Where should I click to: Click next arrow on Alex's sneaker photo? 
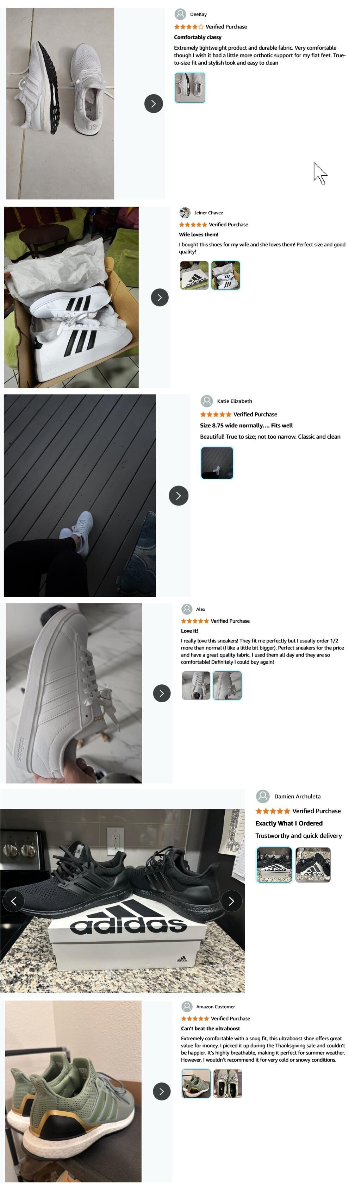coord(162,694)
